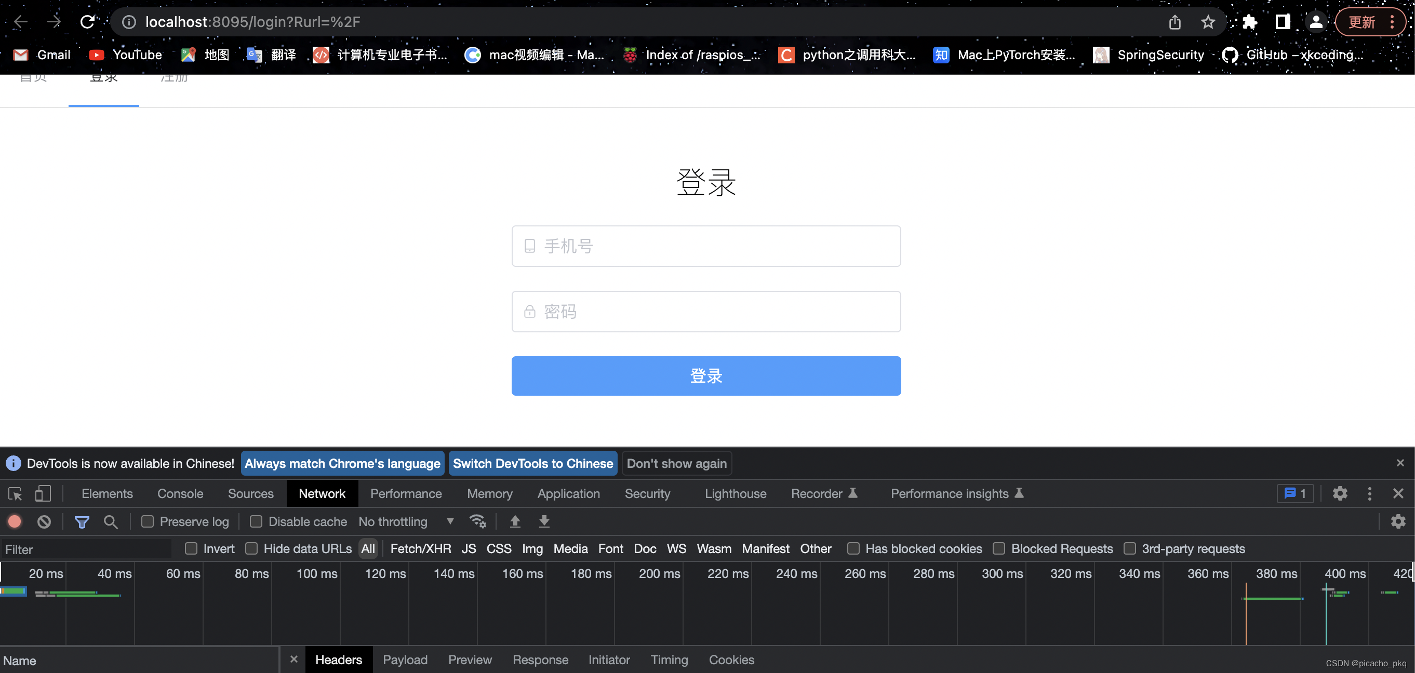Image resolution: width=1415 pixels, height=673 pixels.
Task: Click the Elements tab in DevTools
Action: [x=105, y=493]
